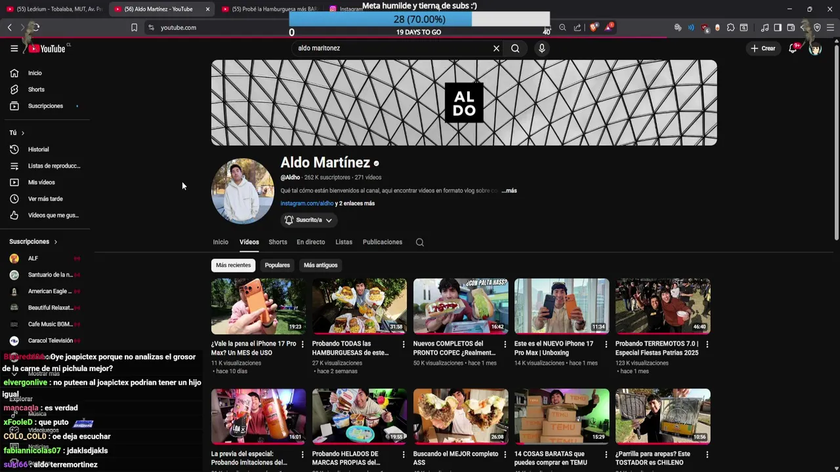Image resolution: width=840 pixels, height=472 pixels.
Task: Open the browser extensions puzzle icon
Action: [x=730, y=28]
